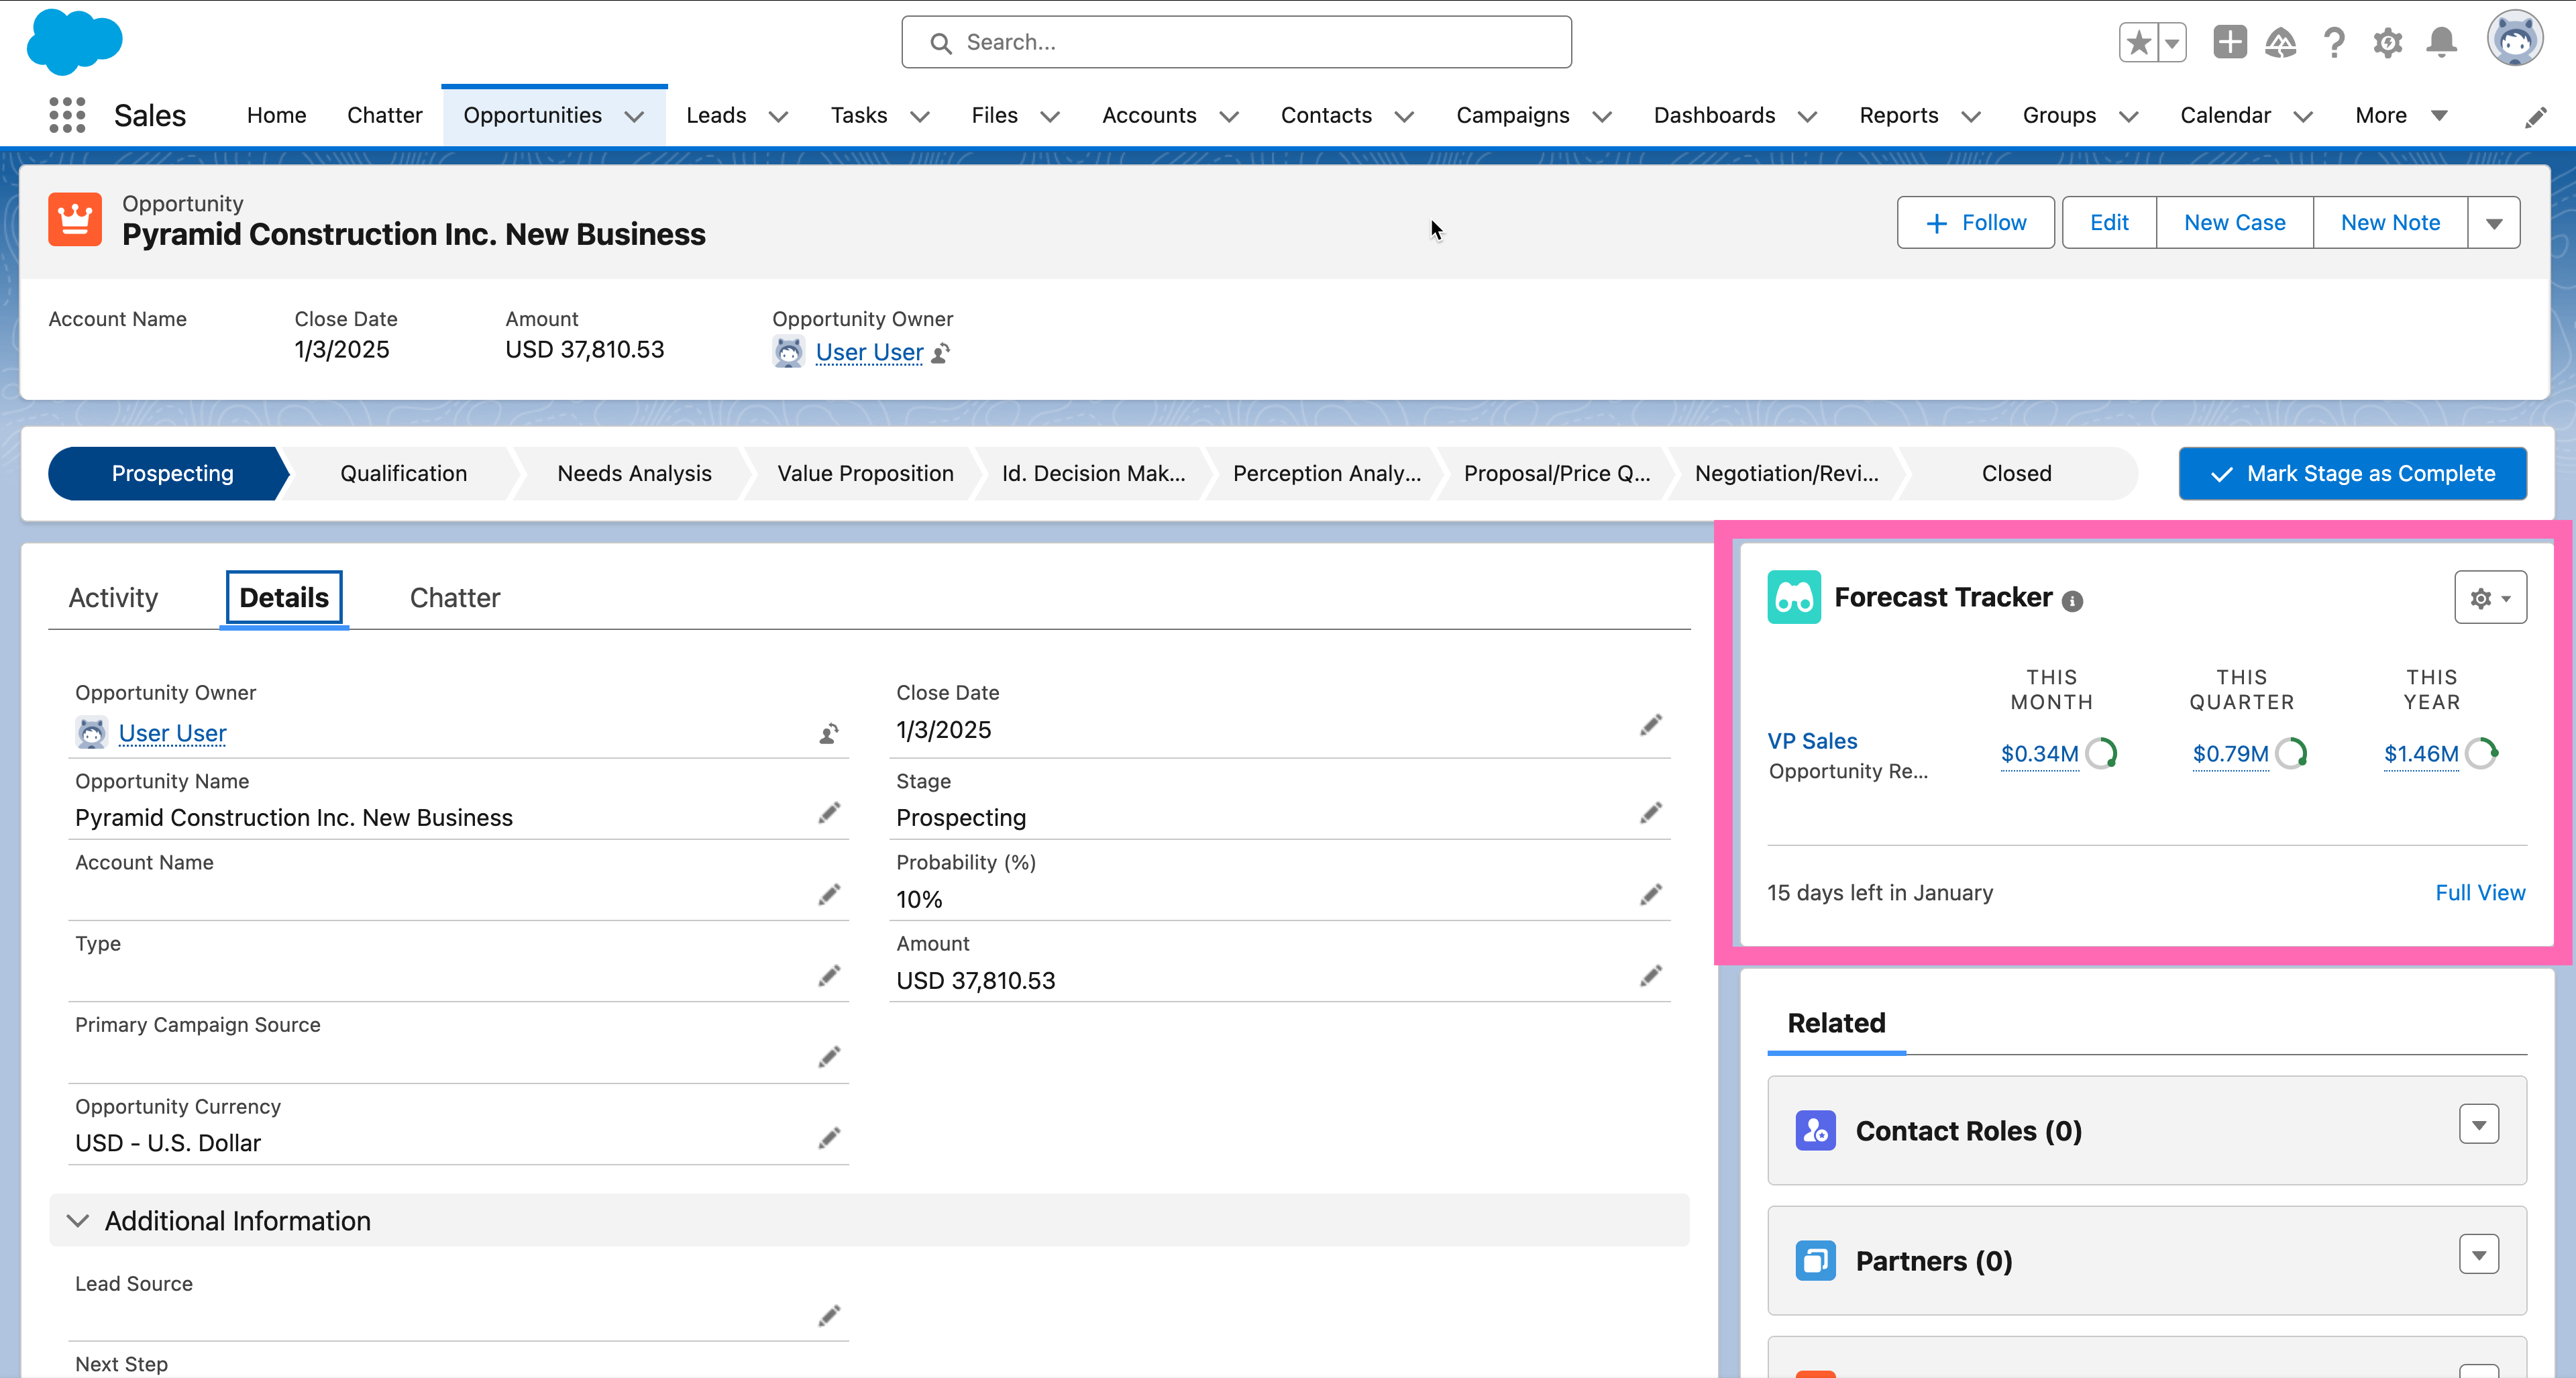Open the Help question mark icon

tap(2334, 42)
